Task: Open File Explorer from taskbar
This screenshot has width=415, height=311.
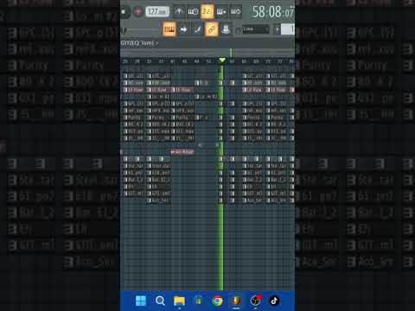Action: click(x=179, y=301)
